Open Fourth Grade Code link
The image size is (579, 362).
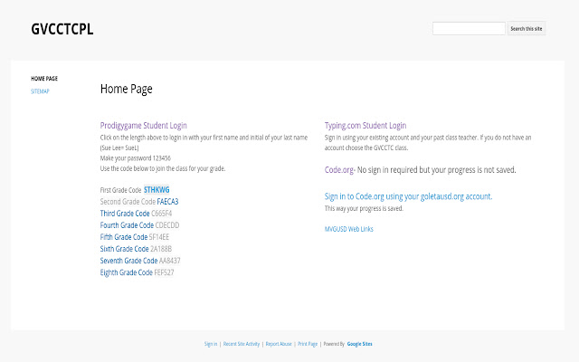click(127, 225)
